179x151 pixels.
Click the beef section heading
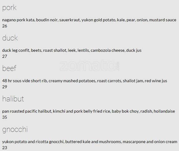point(9,68)
